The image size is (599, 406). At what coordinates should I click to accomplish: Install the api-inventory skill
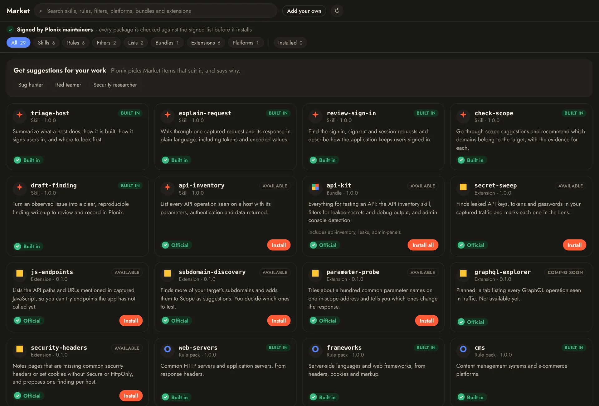click(x=279, y=245)
